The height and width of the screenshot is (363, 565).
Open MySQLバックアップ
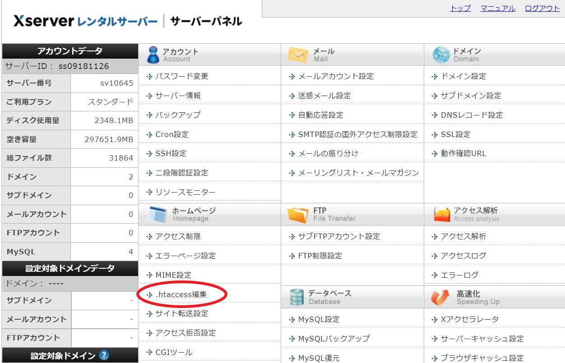click(x=334, y=339)
